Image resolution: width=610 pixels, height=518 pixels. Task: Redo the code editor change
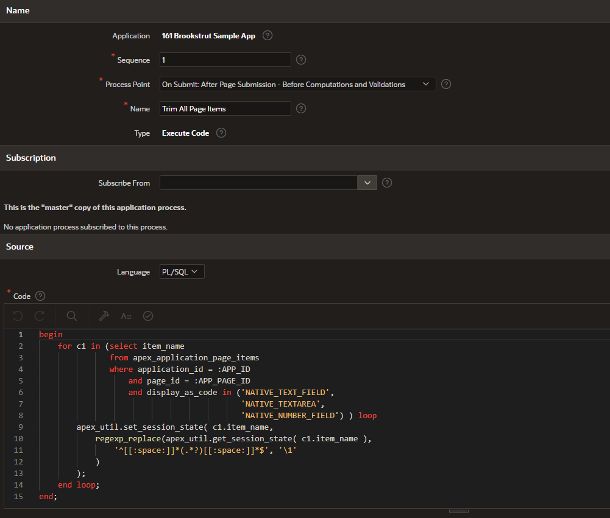(x=40, y=316)
